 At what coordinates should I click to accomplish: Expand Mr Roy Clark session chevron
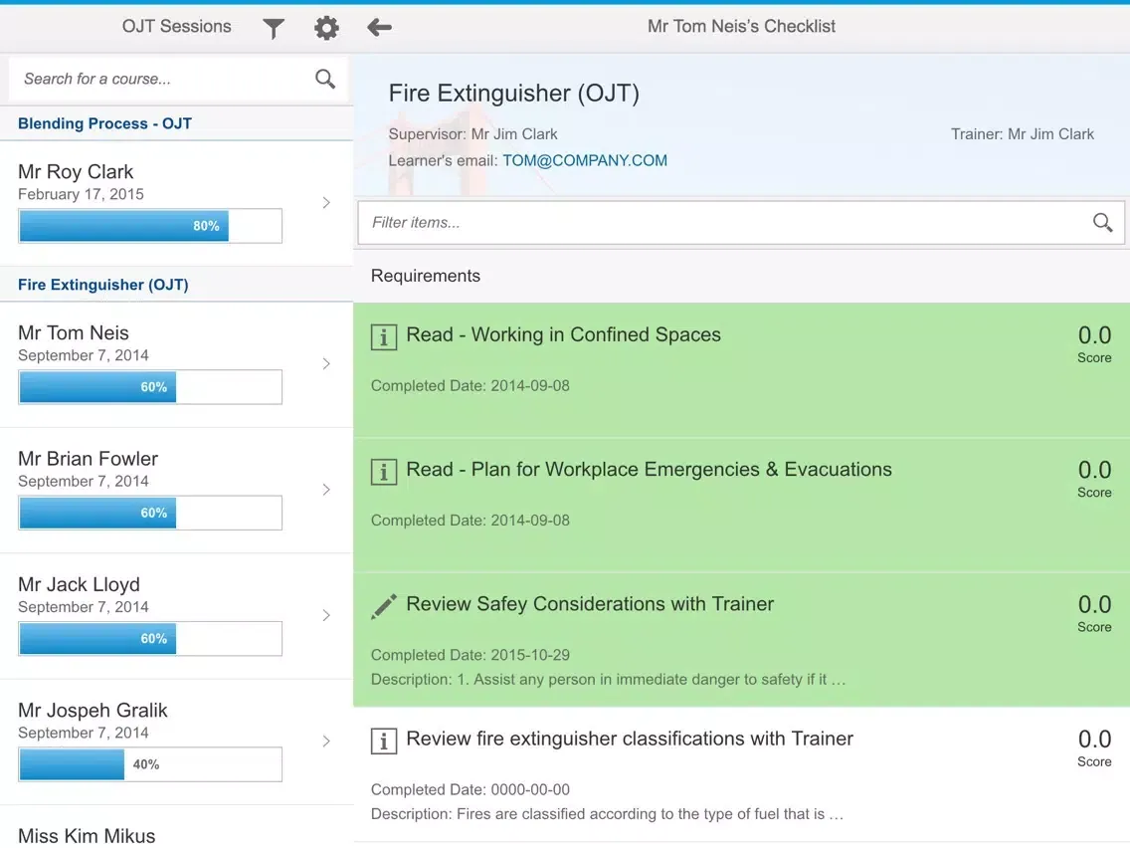326,203
